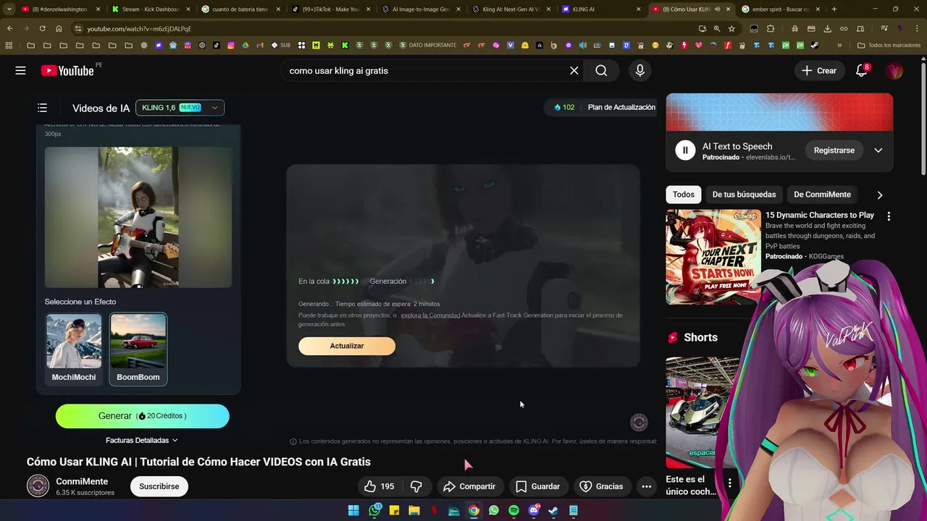Switch to ember spirit search tab
The height and width of the screenshot is (521, 927).
tap(781, 9)
